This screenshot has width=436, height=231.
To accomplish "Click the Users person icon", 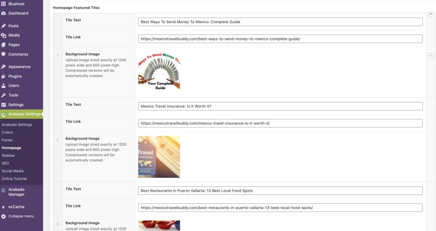I will point(3,86).
